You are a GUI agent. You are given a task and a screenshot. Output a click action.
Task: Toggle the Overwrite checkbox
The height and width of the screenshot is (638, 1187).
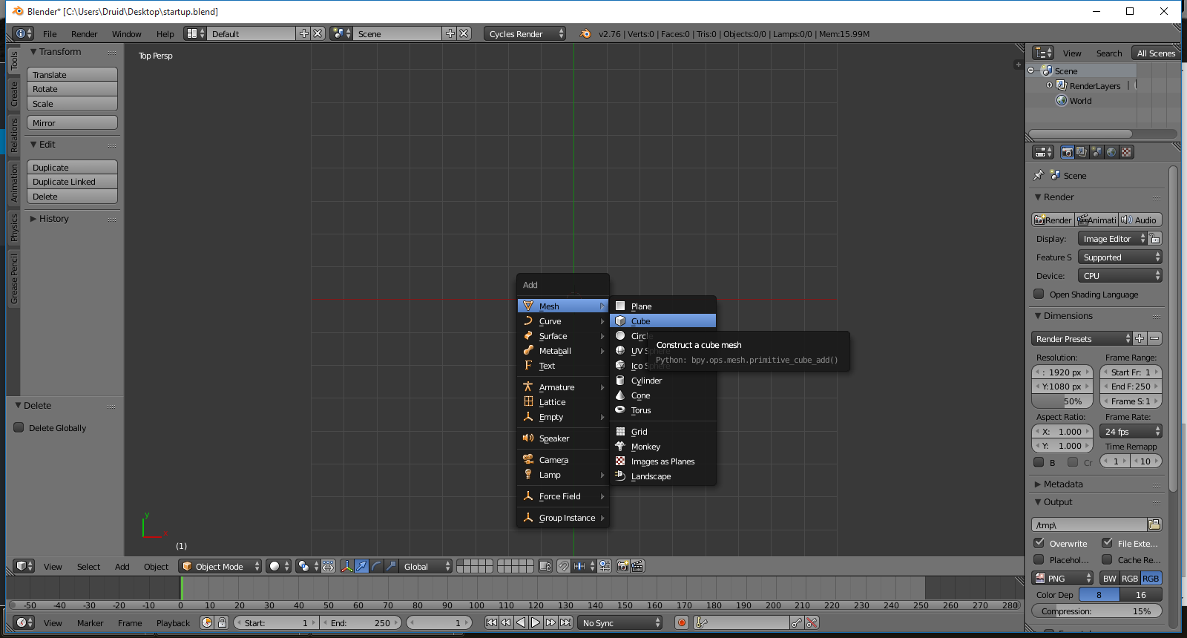(x=1039, y=543)
